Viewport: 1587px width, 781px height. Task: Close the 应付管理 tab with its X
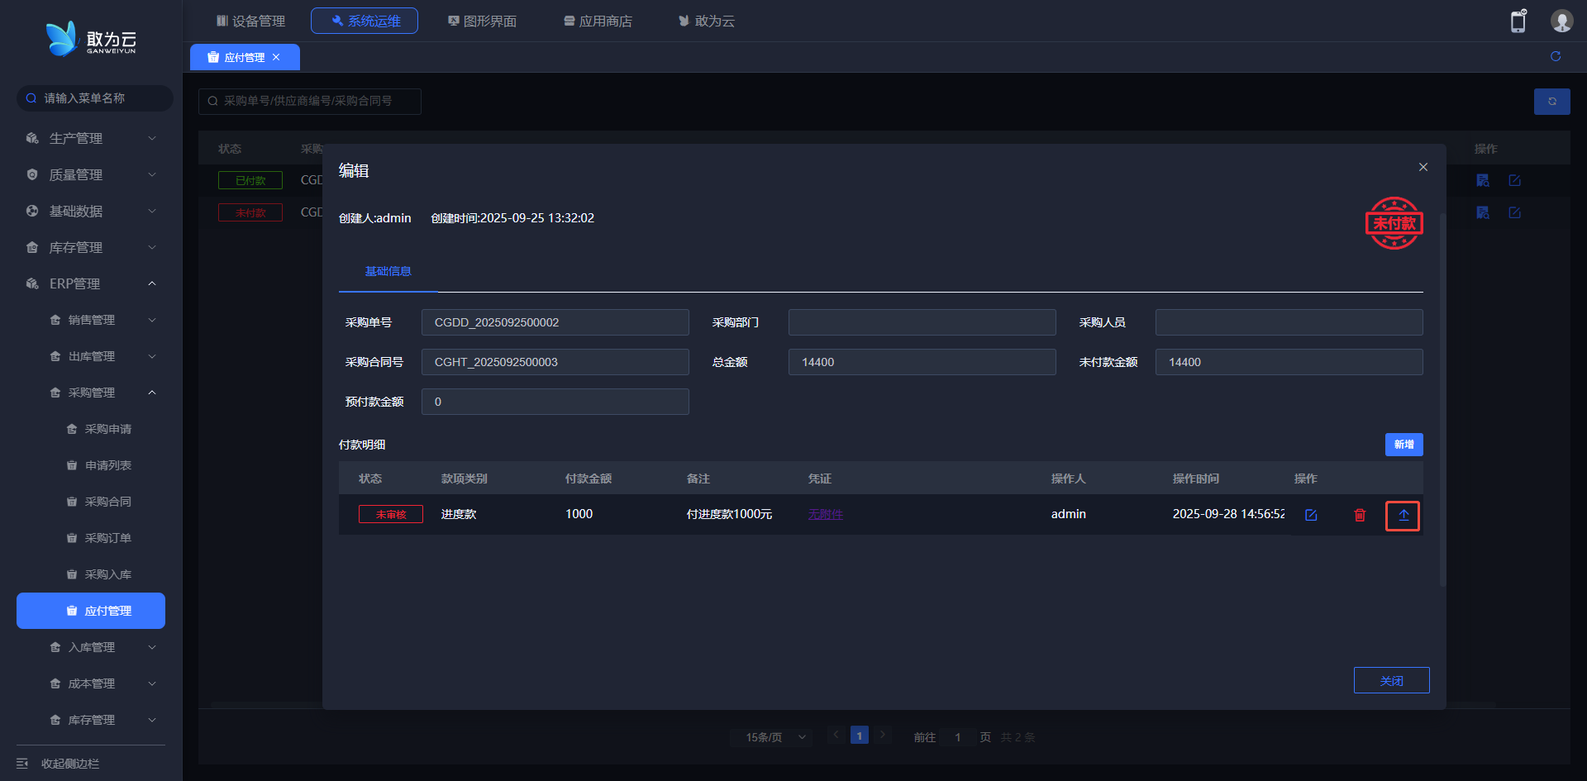pos(276,57)
